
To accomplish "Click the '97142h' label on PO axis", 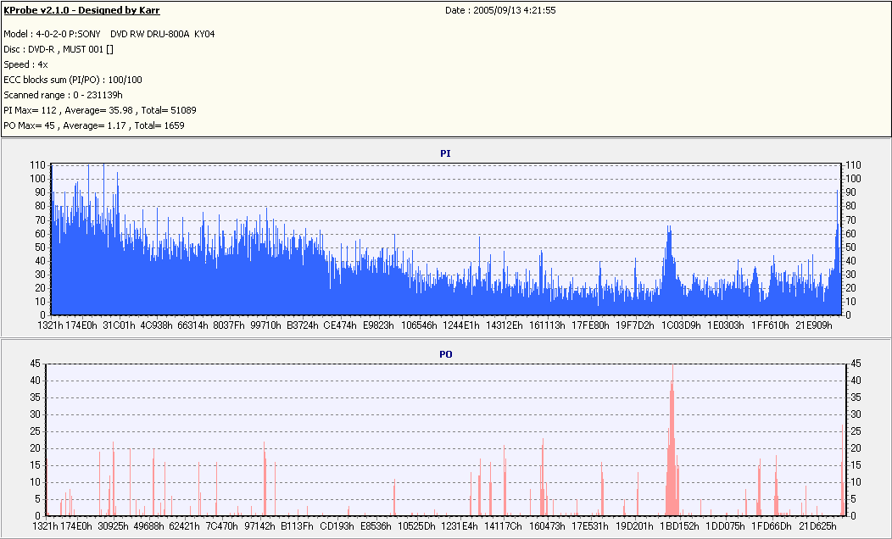I will [260, 526].
